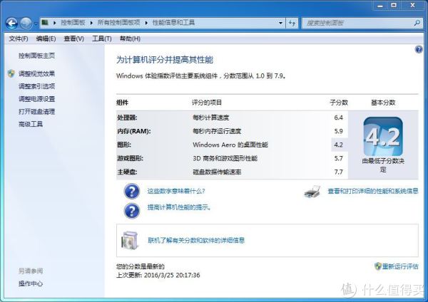Click the magnifier search icon

pyautogui.click(x=417, y=24)
